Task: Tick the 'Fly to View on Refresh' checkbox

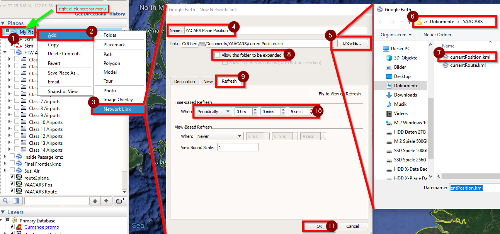Action: (x=315, y=94)
